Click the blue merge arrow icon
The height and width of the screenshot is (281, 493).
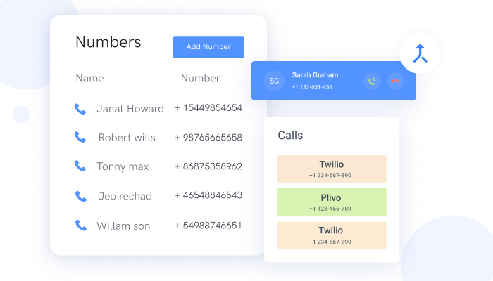click(420, 53)
